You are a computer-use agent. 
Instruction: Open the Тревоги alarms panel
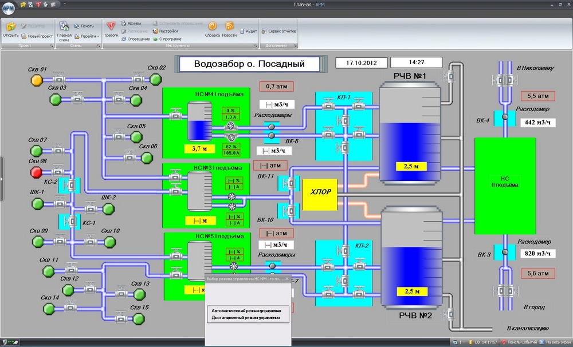click(x=111, y=26)
